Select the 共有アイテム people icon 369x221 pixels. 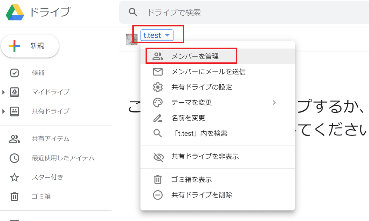[15, 139]
